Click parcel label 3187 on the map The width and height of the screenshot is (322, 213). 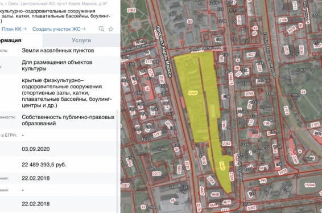157,134
